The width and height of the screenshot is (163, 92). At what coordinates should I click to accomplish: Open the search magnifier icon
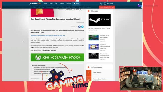(x=101, y=4)
